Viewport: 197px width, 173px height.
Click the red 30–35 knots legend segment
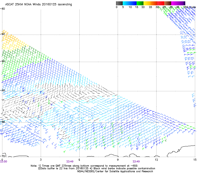point(161,3)
